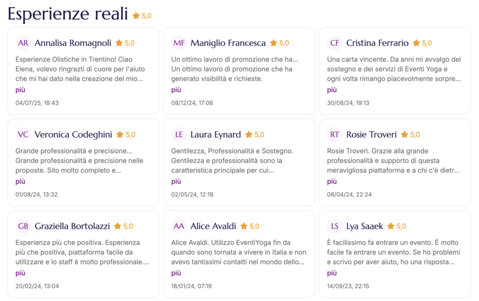479x301 pixels.
Task: Expand Veronica Codeghini's review text
Action: coord(20,182)
